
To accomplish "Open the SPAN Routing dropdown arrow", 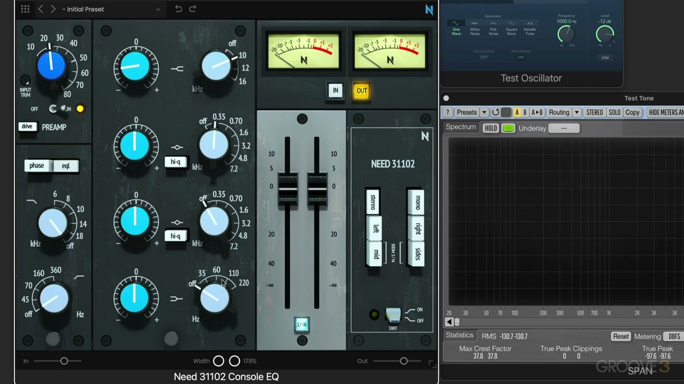I will coord(577,113).
